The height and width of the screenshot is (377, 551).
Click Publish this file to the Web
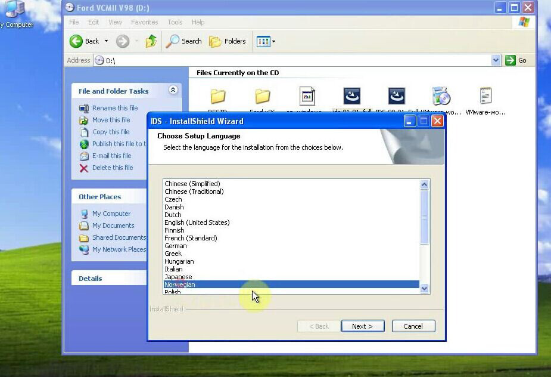point(119,144)
